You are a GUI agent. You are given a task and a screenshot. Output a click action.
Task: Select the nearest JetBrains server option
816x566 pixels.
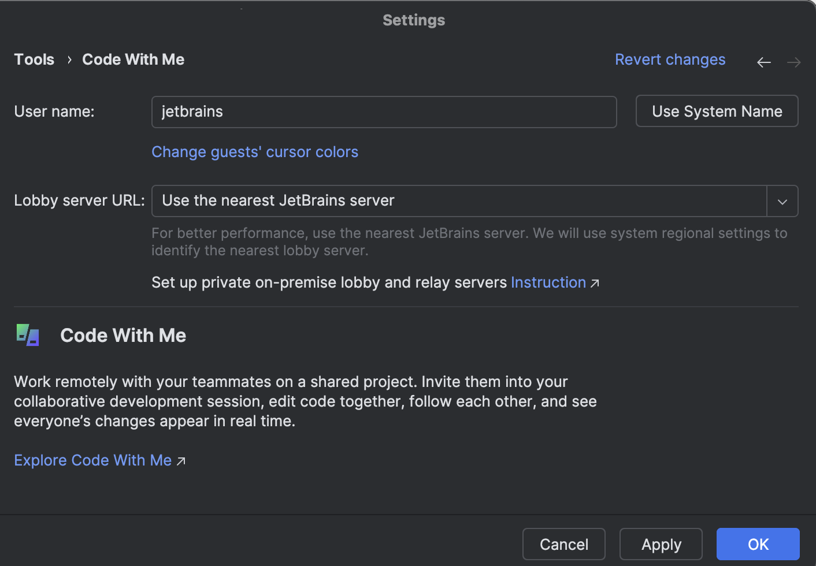(278, 200)
